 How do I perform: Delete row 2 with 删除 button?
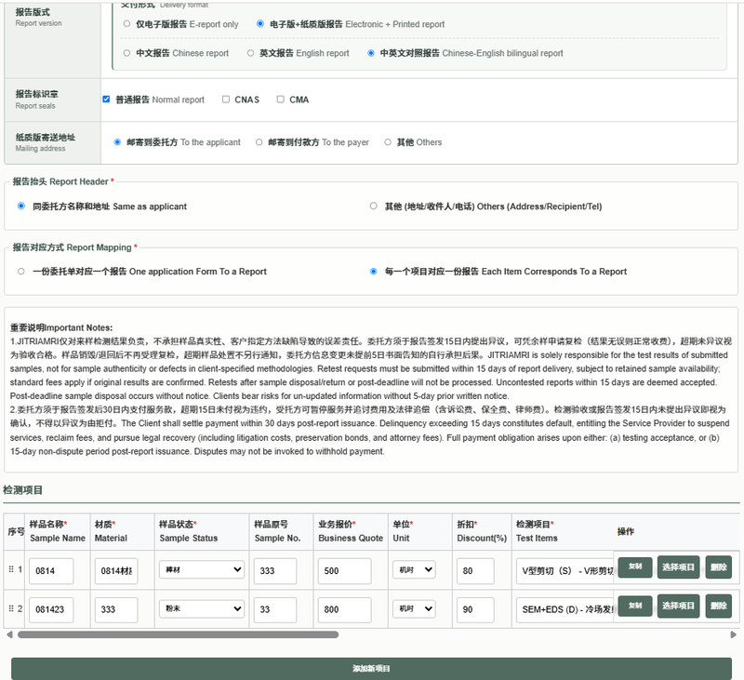point(718,606)
